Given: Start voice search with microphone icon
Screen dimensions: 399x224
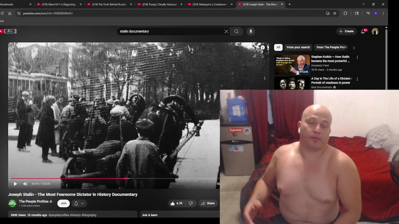Looking at the screenshot, I should tap(251, 31).
